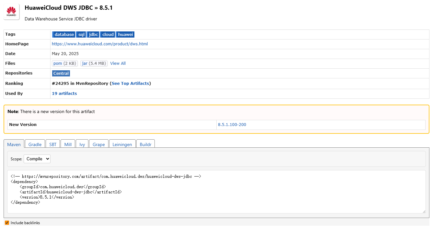Uncheck the Include backlinks checkbox
This screenshot has height=229, width=433.
[7, 223]
